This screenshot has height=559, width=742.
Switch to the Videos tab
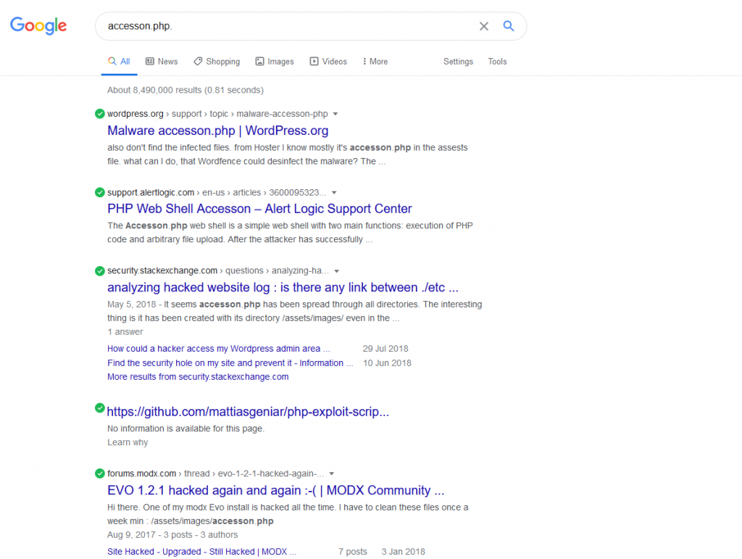point(328,62)
